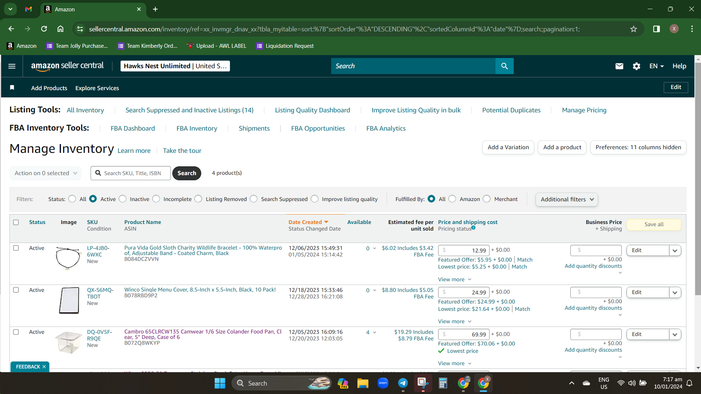The height and width of the screenshot is (394, 701).
Task: Click the browser home icon
Action: pos(61,29)
